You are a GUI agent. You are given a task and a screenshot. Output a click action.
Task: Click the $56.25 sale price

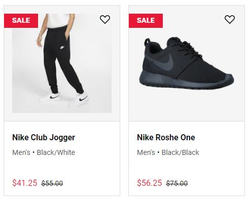(150, 183)
